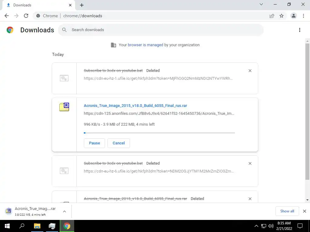Open ufile cdn-eu-hz-6 source URL
This screenshot has width=310, height=232.
[159, 171]
